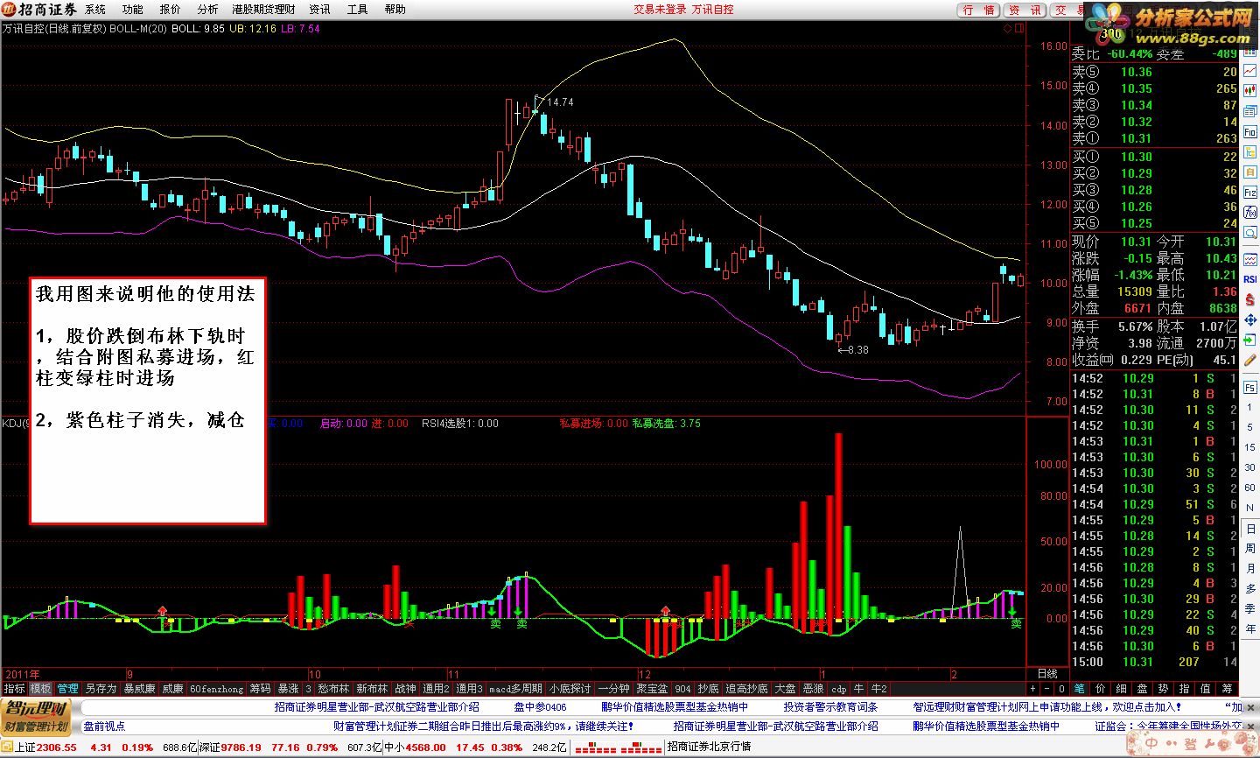Click the RSI indicator sidebar icon
The width and height of the screenshot is (1260, 758).
[1250, 279]
